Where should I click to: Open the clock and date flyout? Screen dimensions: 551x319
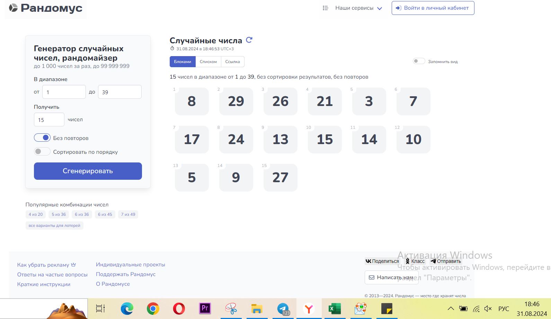tap(532, 309)
